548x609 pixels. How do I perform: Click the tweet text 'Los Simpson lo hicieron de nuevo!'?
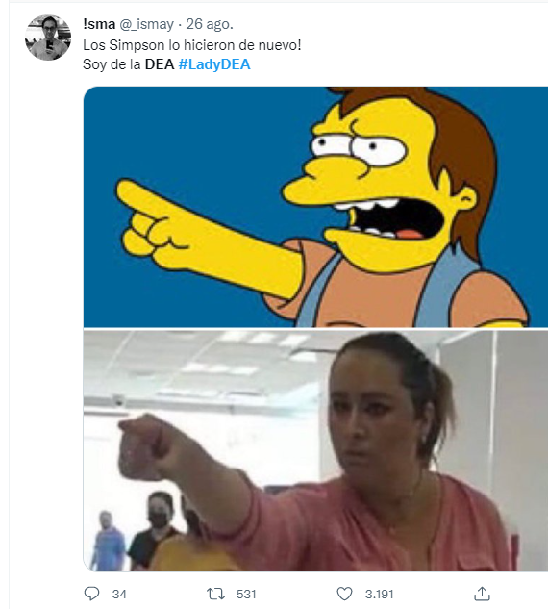191,45
